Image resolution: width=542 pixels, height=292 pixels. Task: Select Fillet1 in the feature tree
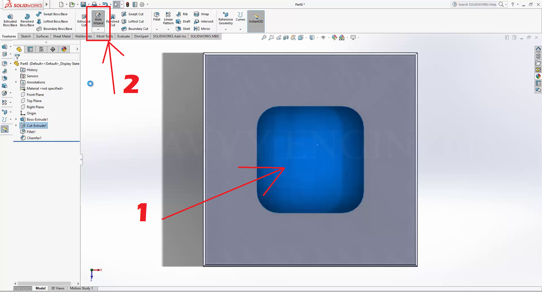pos(31,132)
